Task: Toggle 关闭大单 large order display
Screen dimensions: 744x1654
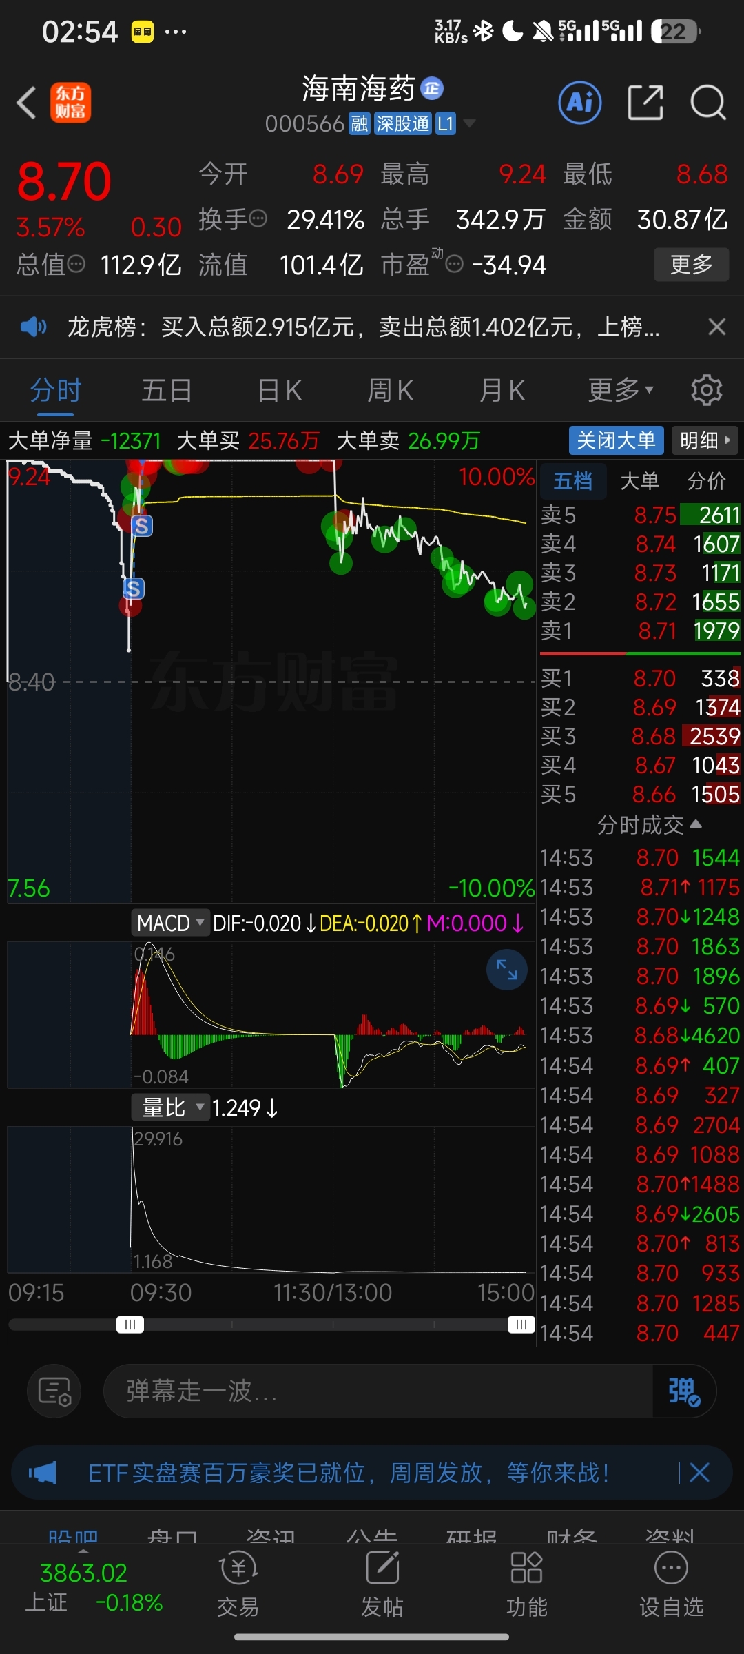Action: [616, 440]
